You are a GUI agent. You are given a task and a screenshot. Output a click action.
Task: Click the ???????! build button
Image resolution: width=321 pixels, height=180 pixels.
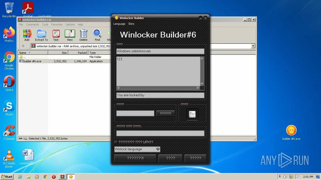click(135, 158)
